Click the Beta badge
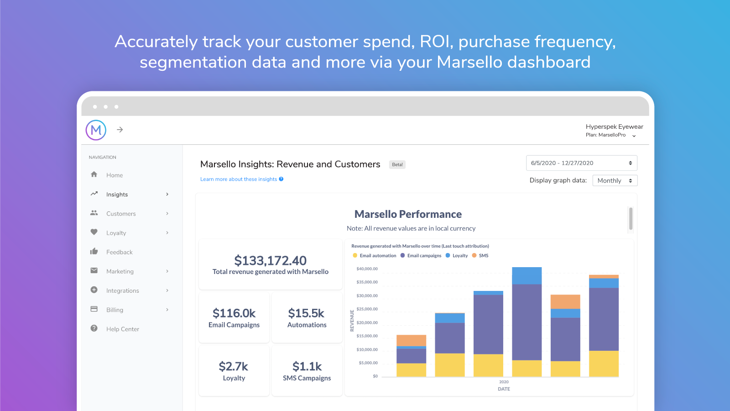This screenshot has width=730, height=411. [397, 164]
